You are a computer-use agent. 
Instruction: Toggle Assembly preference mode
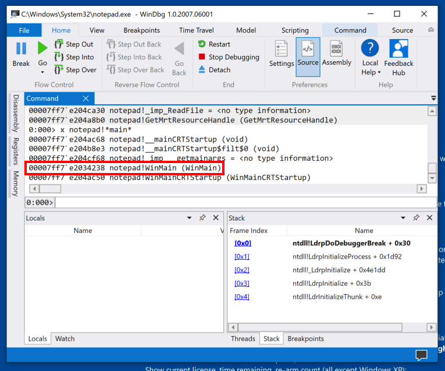click(x=337, y=54)
